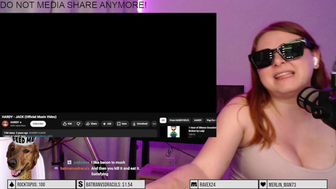Click the video title HARDY - JACK
The width and height of the screenshot is (336, 189).
(x=29, y=117)
